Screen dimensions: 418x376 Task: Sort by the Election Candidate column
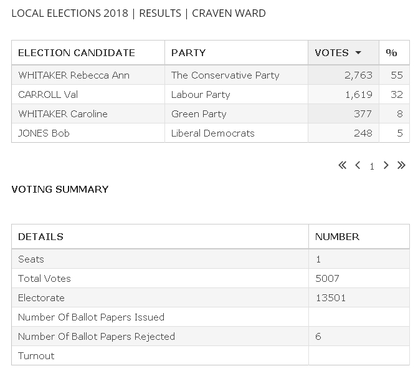(77, 53)
